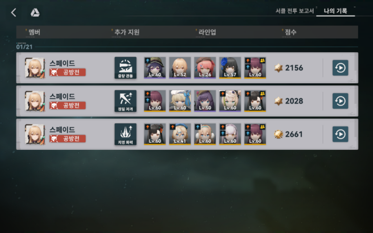Image resolution: width=373 pixels, height=233 pixels.
Task: Open the 치명 화력 support icon
Action: (x=126, y=134)
